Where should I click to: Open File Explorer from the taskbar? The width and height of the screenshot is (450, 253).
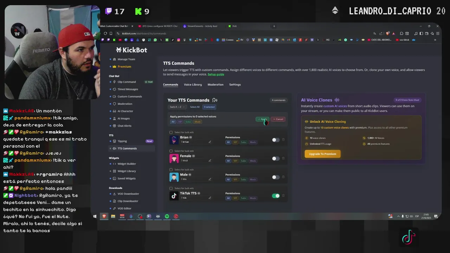[x=113, y=216]
